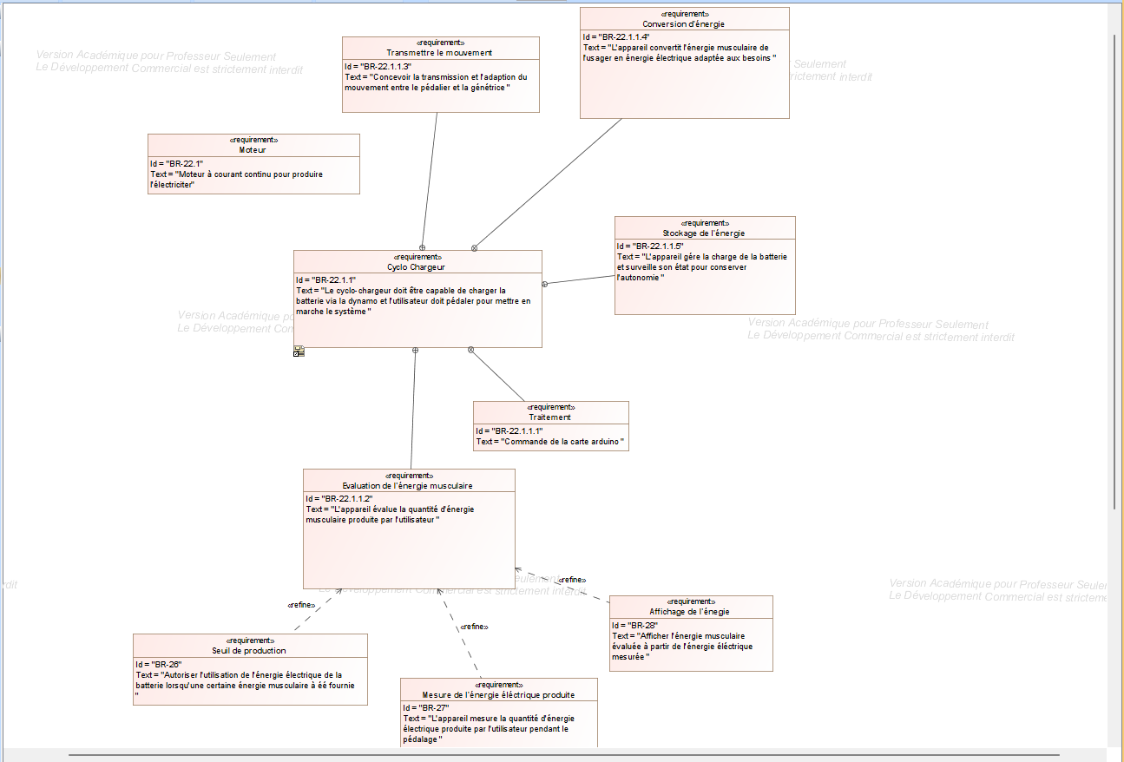Click containment symbol on the Conversion d'énergie connector
This screenshot has width=1124, height=762.
click(475, 247)
